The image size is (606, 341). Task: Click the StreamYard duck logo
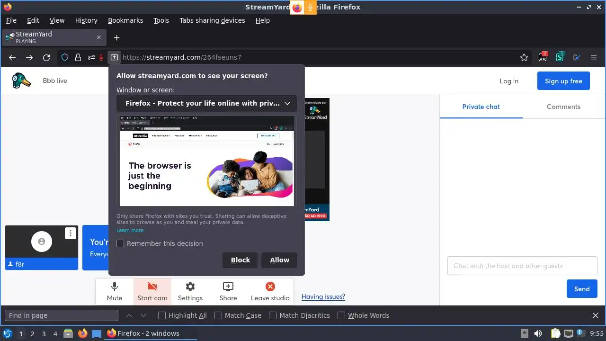[x=21, y=81]
